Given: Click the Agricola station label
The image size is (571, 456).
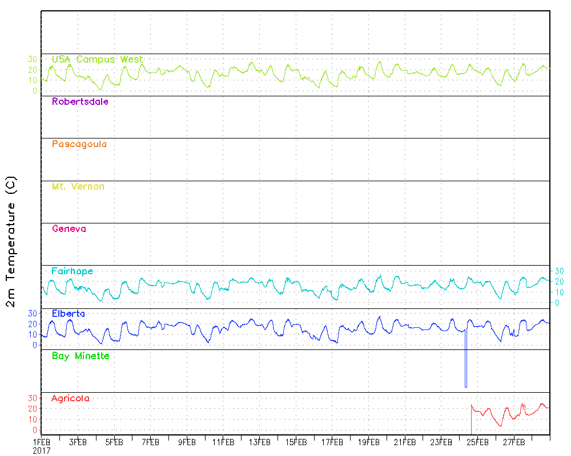Looking at the screenshot, I should (70, 398).
